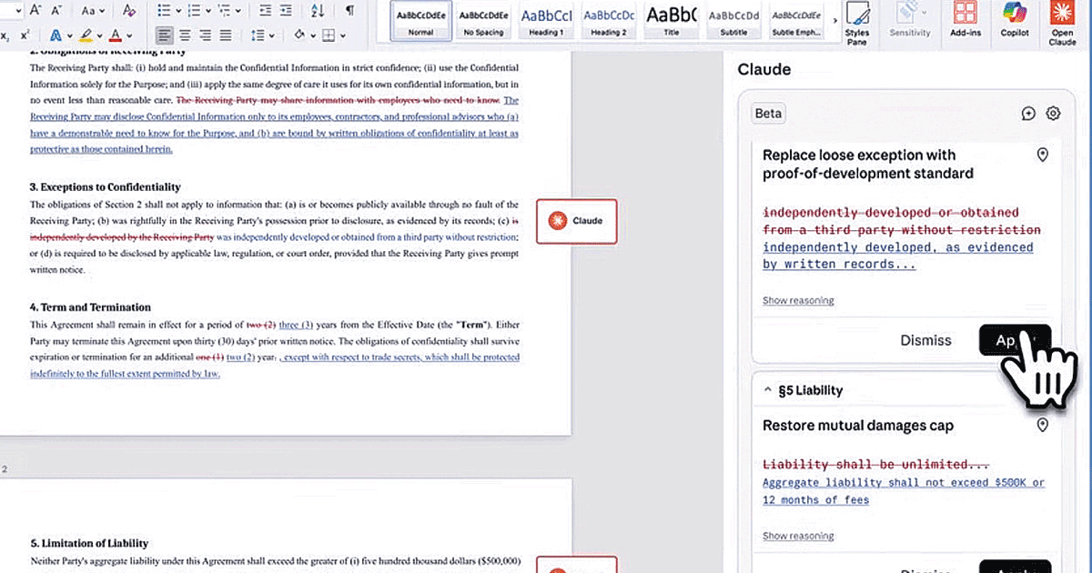Click the Clear Formatting icon
This screenshot has width=1092, height=573.
[x=128, y=11]
